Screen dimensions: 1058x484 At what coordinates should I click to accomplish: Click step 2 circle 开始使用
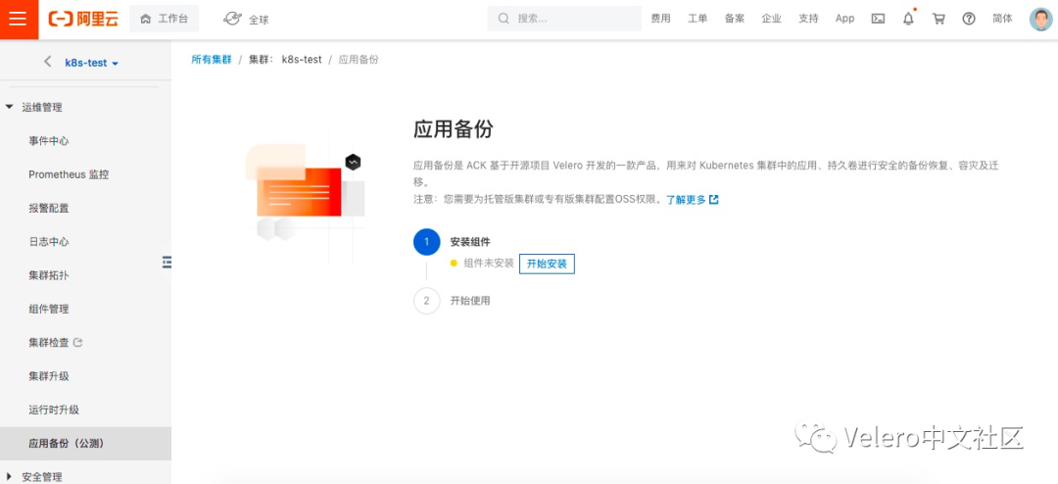pyautogui.click(x=426, y=301)
